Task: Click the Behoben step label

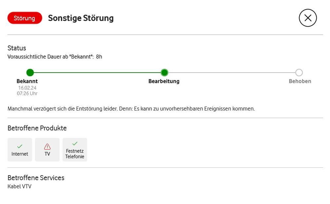Action: click(x=300, y=81)
